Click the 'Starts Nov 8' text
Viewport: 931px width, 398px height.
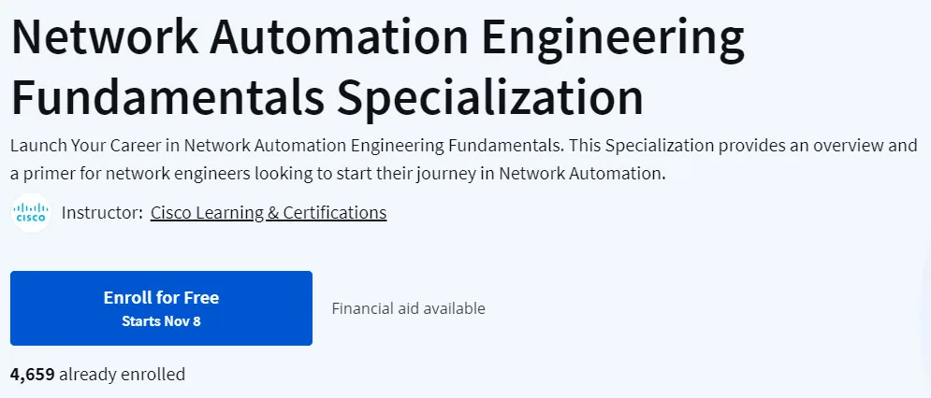[161, 321]
